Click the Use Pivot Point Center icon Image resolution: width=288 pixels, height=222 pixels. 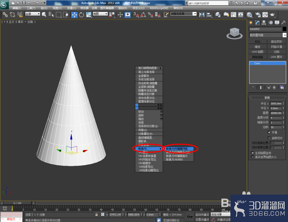112,14
